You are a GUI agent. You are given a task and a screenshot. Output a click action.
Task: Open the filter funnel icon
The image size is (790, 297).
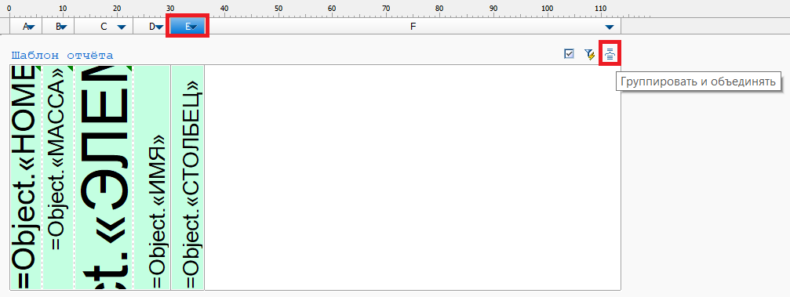coord(589,54)
